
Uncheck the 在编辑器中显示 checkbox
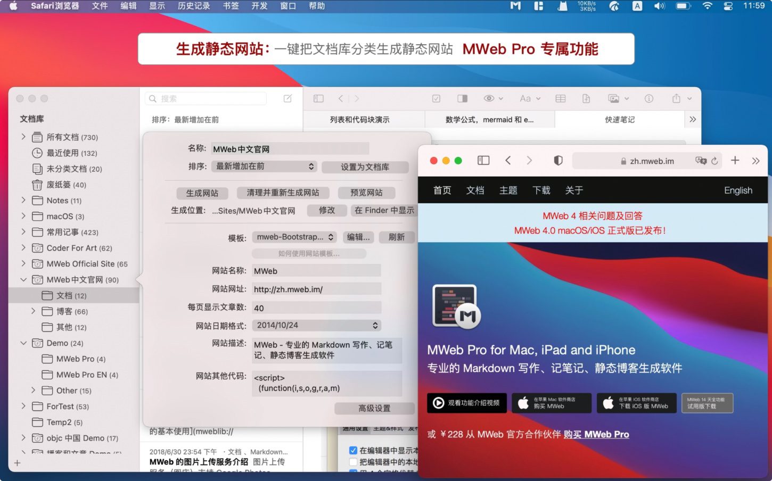click(x=353, y=451)
